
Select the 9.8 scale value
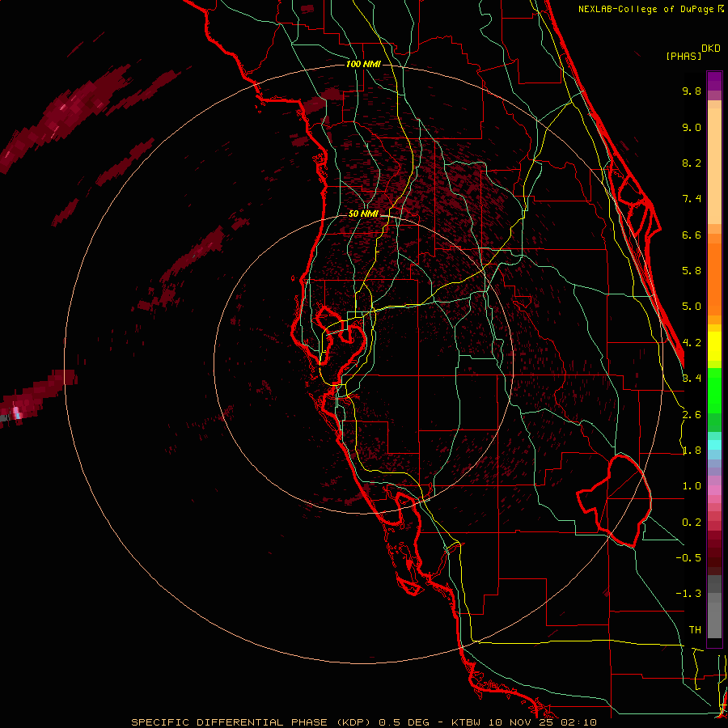(692, 91)
